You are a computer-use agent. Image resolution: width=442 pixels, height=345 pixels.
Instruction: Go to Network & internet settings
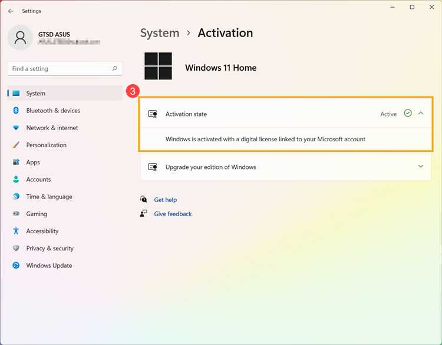65,128
